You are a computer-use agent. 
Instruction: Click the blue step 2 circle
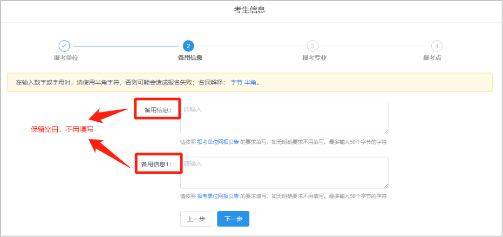188,46
